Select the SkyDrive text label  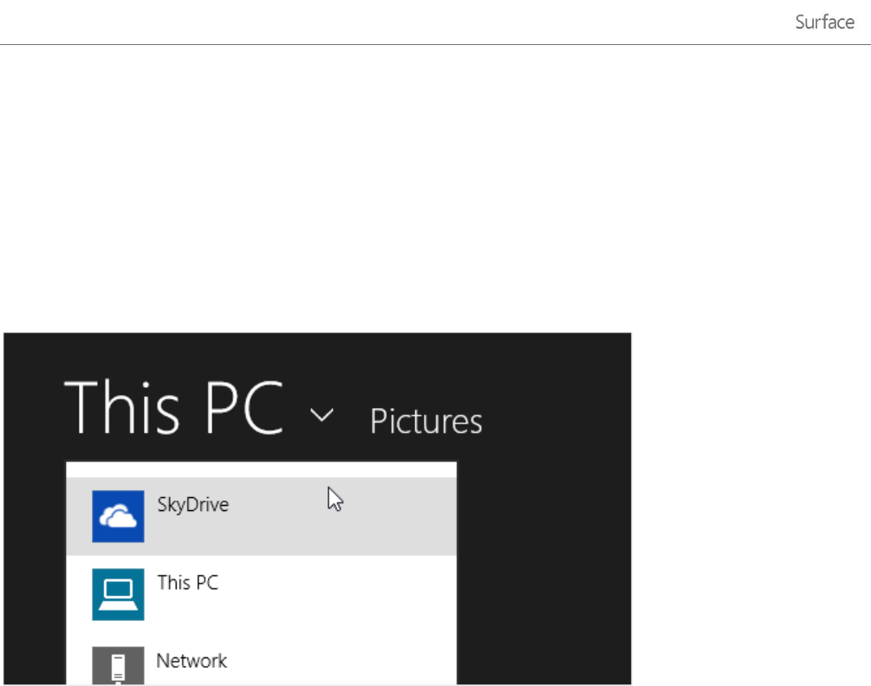(192, 504)
